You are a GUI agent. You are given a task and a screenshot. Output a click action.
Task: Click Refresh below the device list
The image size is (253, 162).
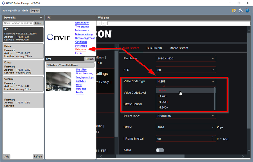point(38,157)
